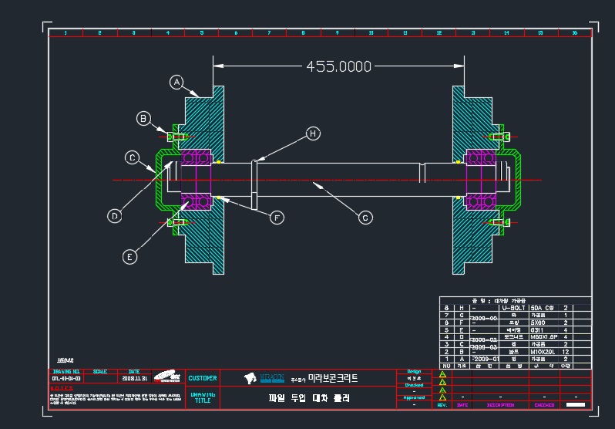Viewport: 615px width, 429px height.
Task: Click the CUSTOMER label in title block
Action: point(203,378)
